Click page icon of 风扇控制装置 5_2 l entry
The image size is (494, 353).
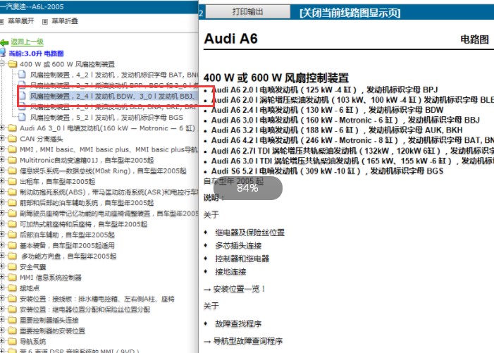[22, 117]
